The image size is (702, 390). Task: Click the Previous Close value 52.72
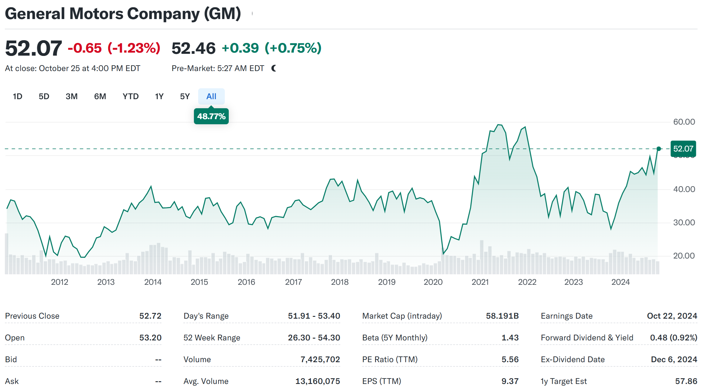pos(150,316)
